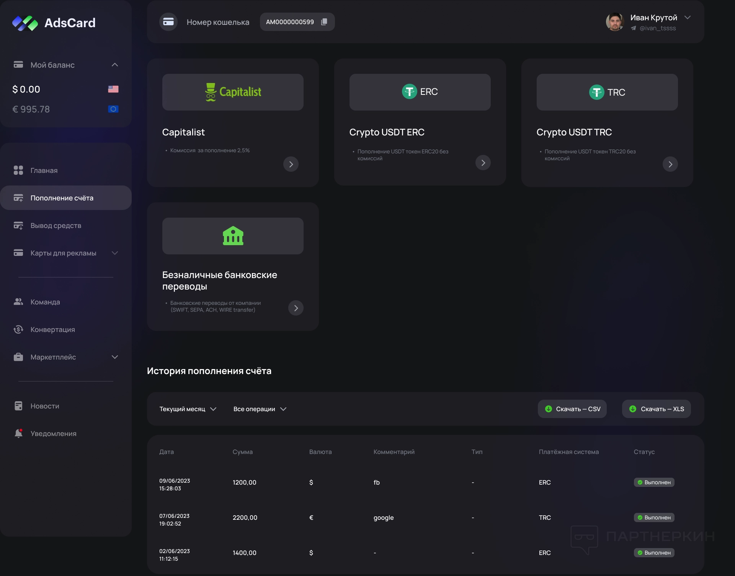735x576 pixels.
Task: Click the AdsCard logo
Action: click(x=54, y=23)
